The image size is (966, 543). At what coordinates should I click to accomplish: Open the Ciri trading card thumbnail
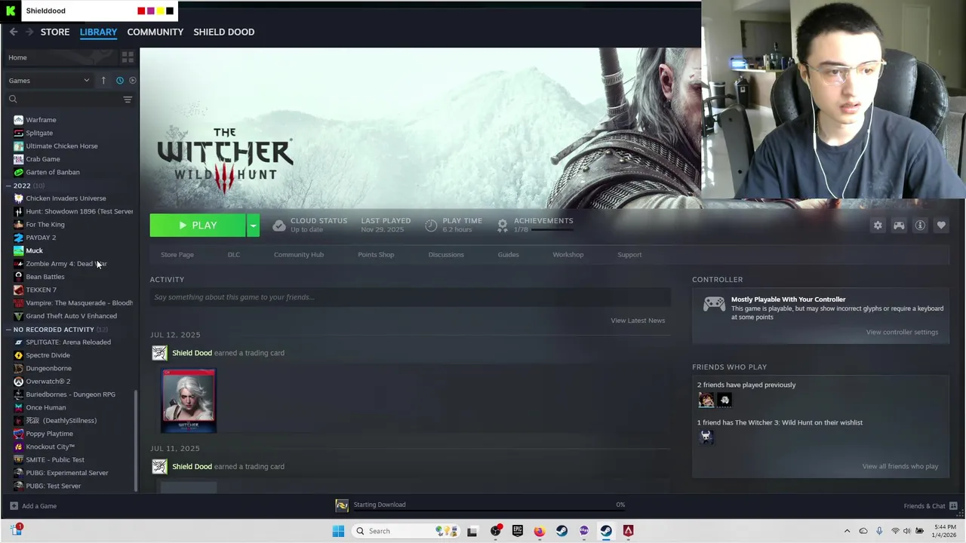[x=189, y=400]
